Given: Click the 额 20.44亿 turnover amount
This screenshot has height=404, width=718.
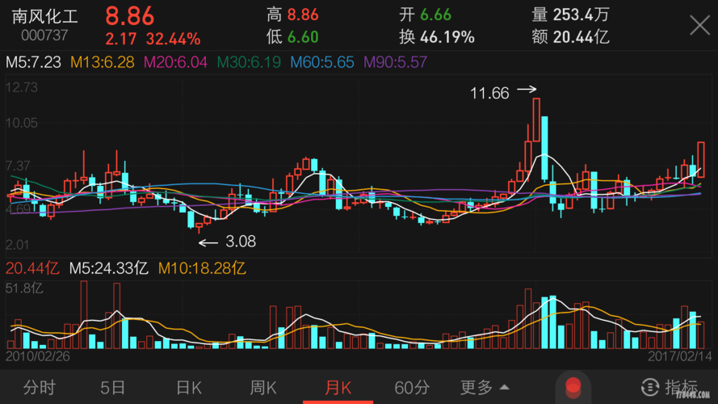Looking at the screenshot, I should pos(570,37).
